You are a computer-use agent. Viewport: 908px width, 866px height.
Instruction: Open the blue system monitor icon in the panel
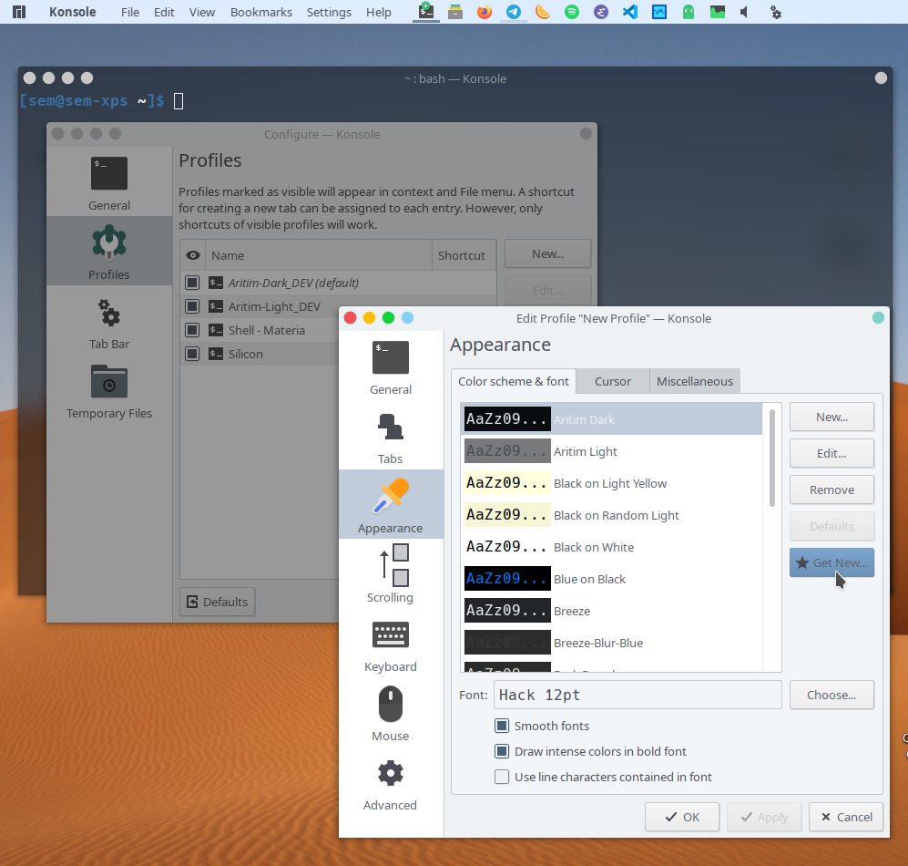(x=659, y=12)
